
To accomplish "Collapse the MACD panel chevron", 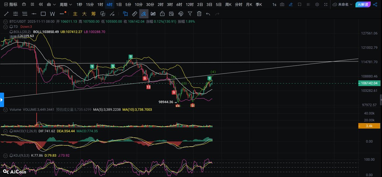I will (x=5, y=131).
